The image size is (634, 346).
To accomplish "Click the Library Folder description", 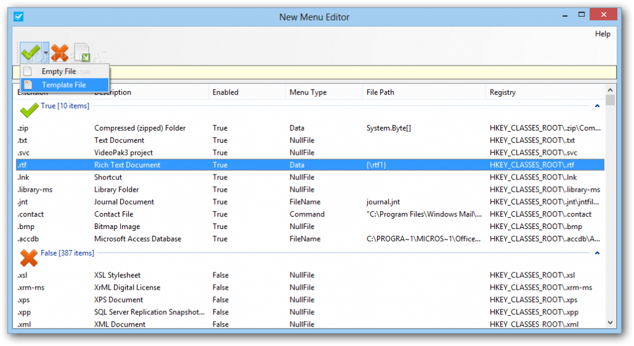I will pyautogui.click(x=116, y=189).
